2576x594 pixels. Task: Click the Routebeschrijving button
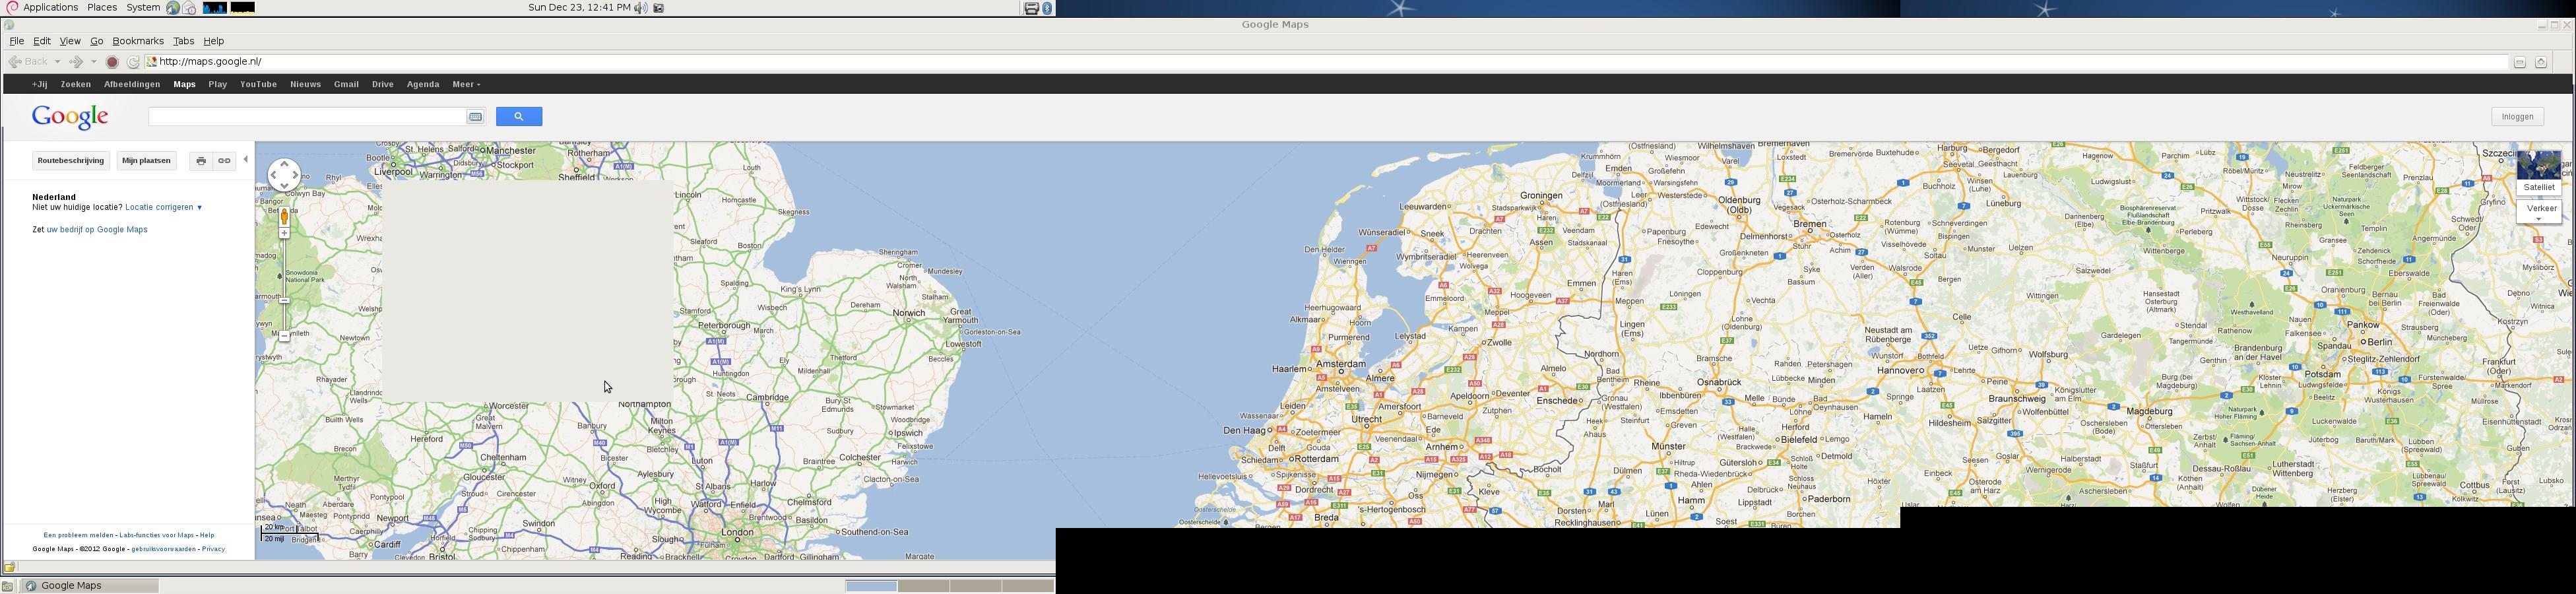70,161
